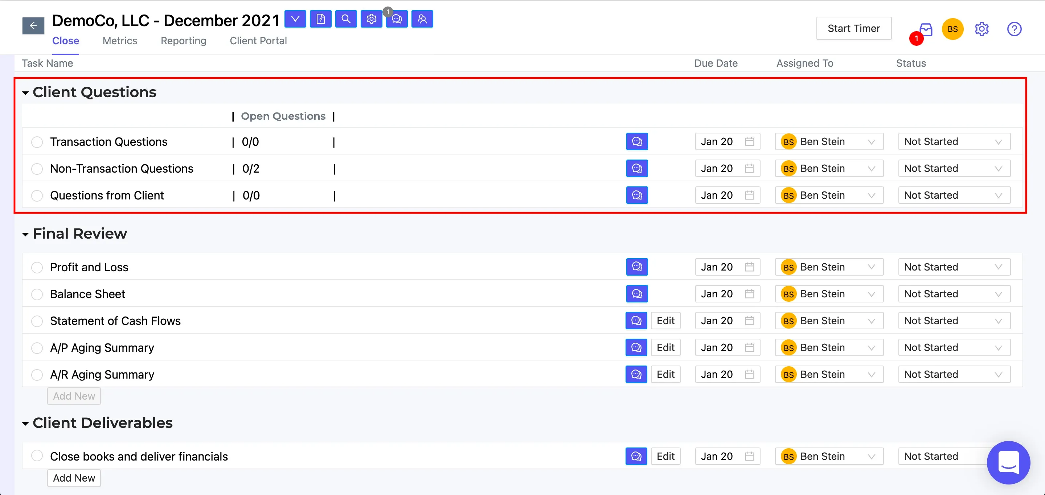
Task: Mark Statement of Cash Flows task complete
Action: [37, 321]
